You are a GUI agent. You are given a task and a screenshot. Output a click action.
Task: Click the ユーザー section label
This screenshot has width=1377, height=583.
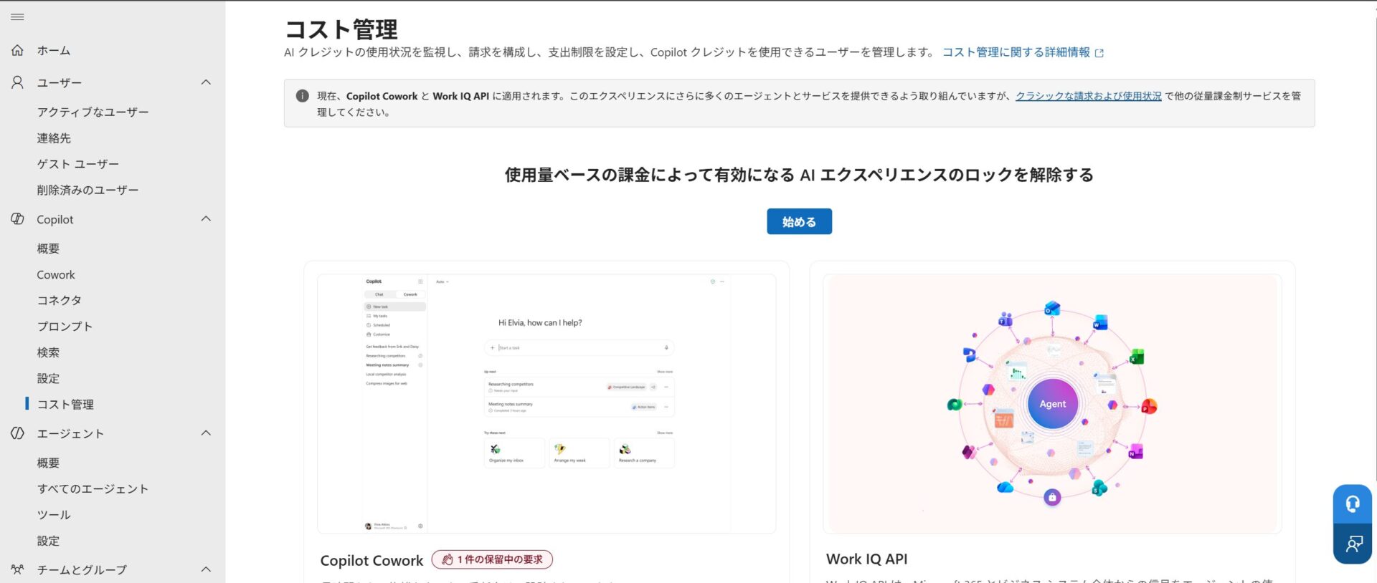[60, 82]
